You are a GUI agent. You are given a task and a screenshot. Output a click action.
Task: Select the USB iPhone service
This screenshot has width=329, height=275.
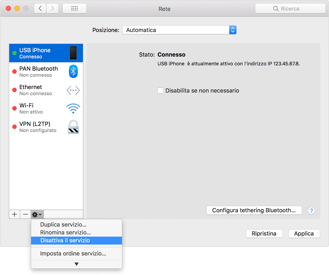pos(46,53)
